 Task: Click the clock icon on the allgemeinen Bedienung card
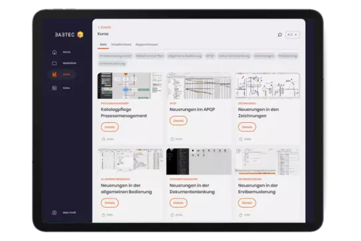104,215
